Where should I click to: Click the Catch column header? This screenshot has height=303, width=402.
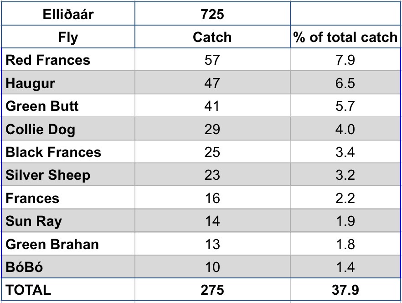pyautogui.click(x=212, y=37)
